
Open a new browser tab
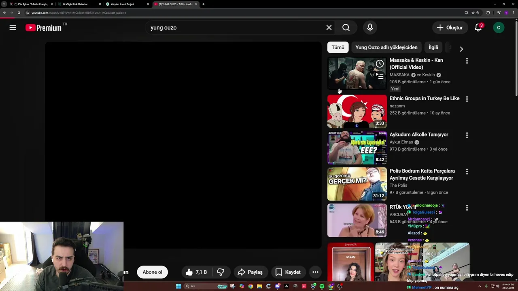pyautogui.click(x=203, y=4)
